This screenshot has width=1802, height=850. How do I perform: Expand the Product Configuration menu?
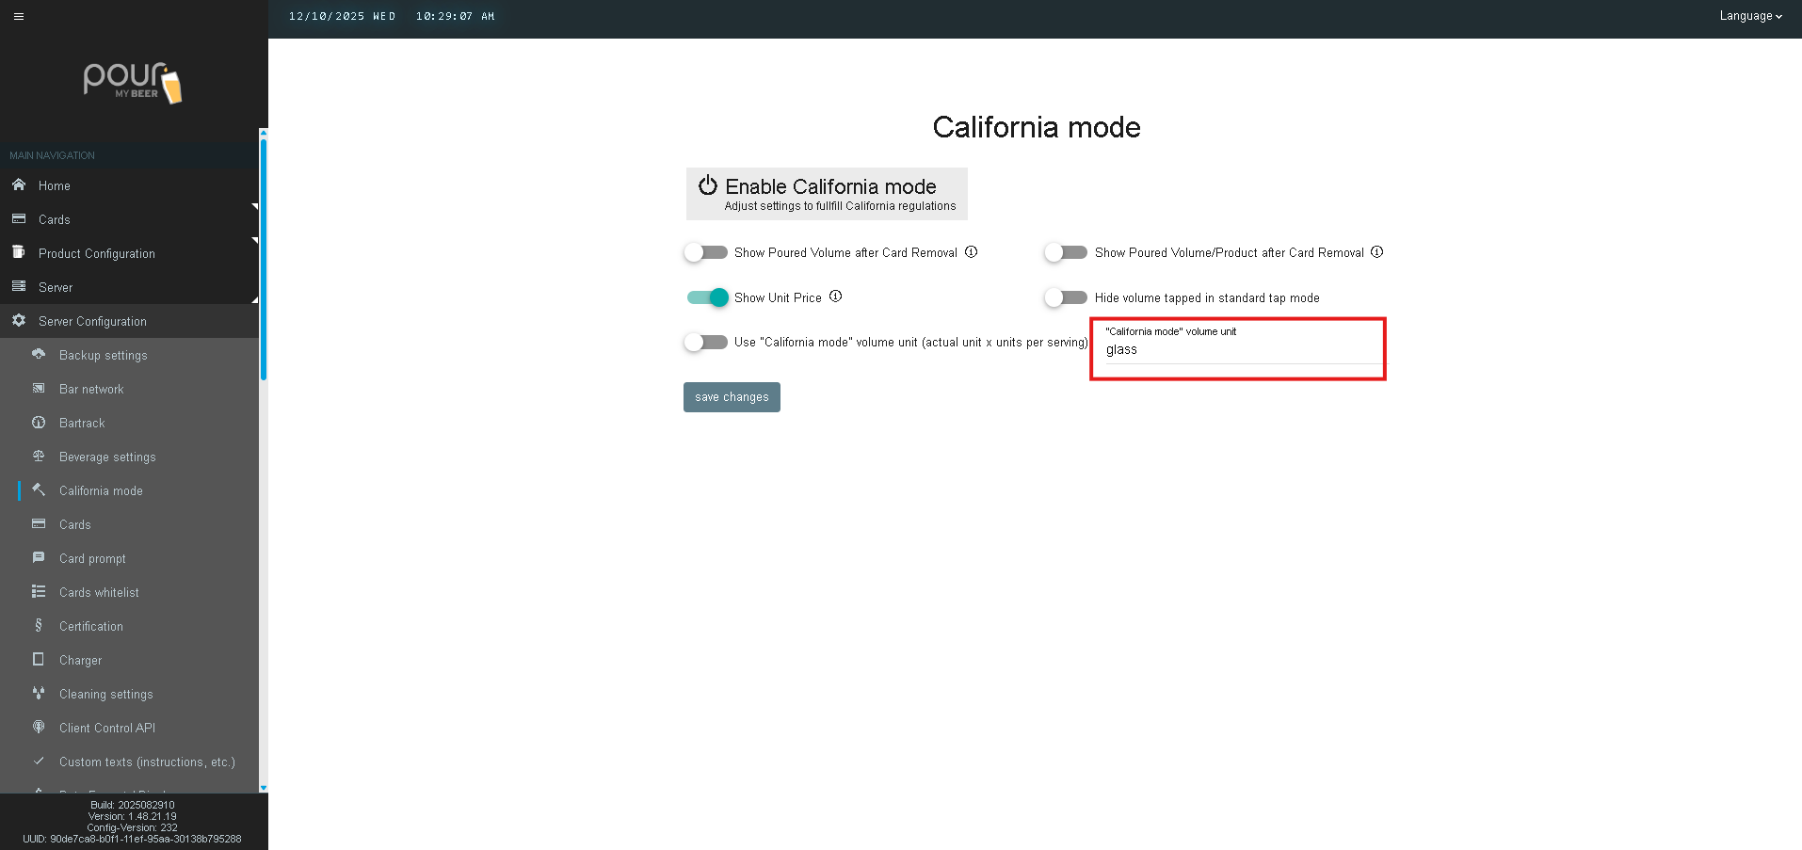tap(97, 253)
